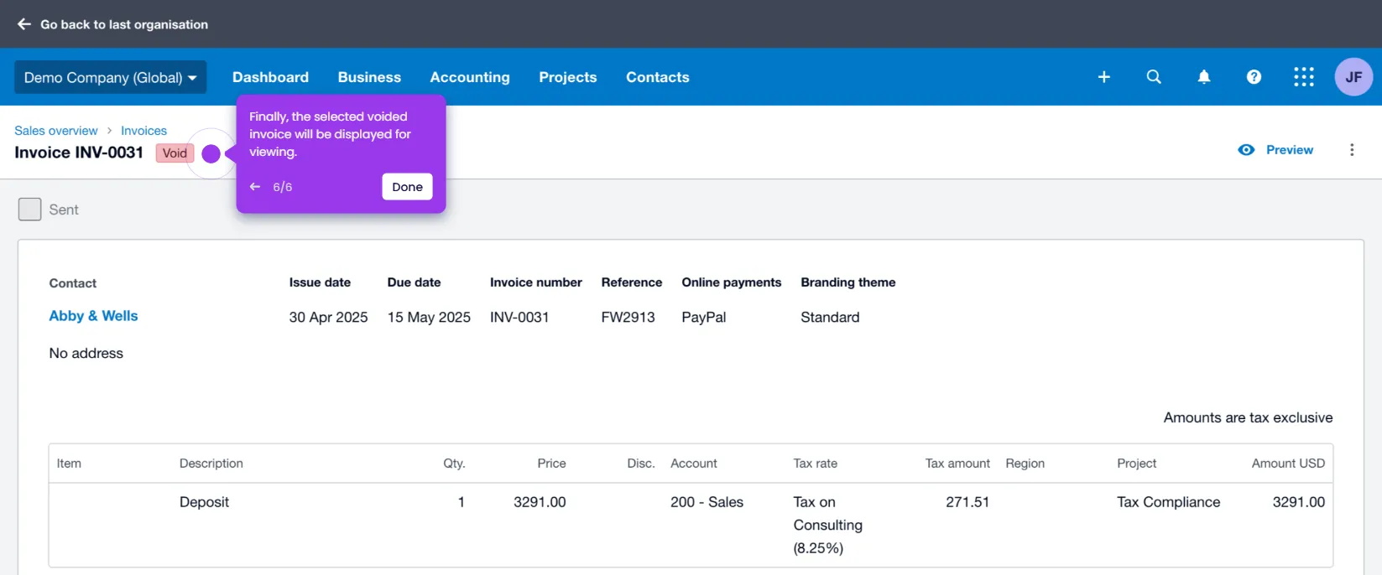Follow the Invoices breadcrumb link
1382x575 pixels.
pos(143,131)
